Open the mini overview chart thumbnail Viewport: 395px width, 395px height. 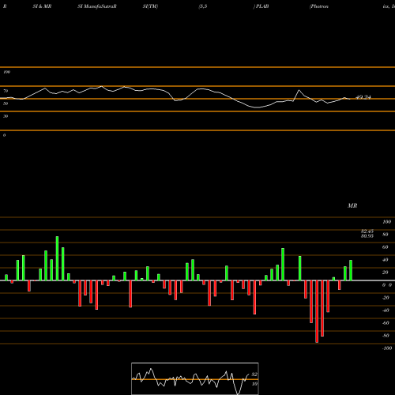coord(195,378)
